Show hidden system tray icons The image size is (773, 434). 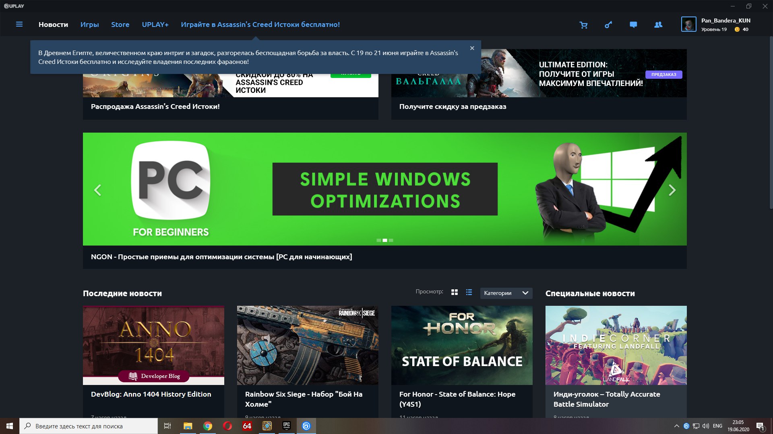click(676, 426)
